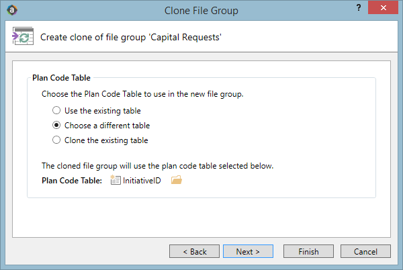The height and width of the screenshot is (270, 403).
Task: Open help with the question mark icon
Action: (359, 7)
